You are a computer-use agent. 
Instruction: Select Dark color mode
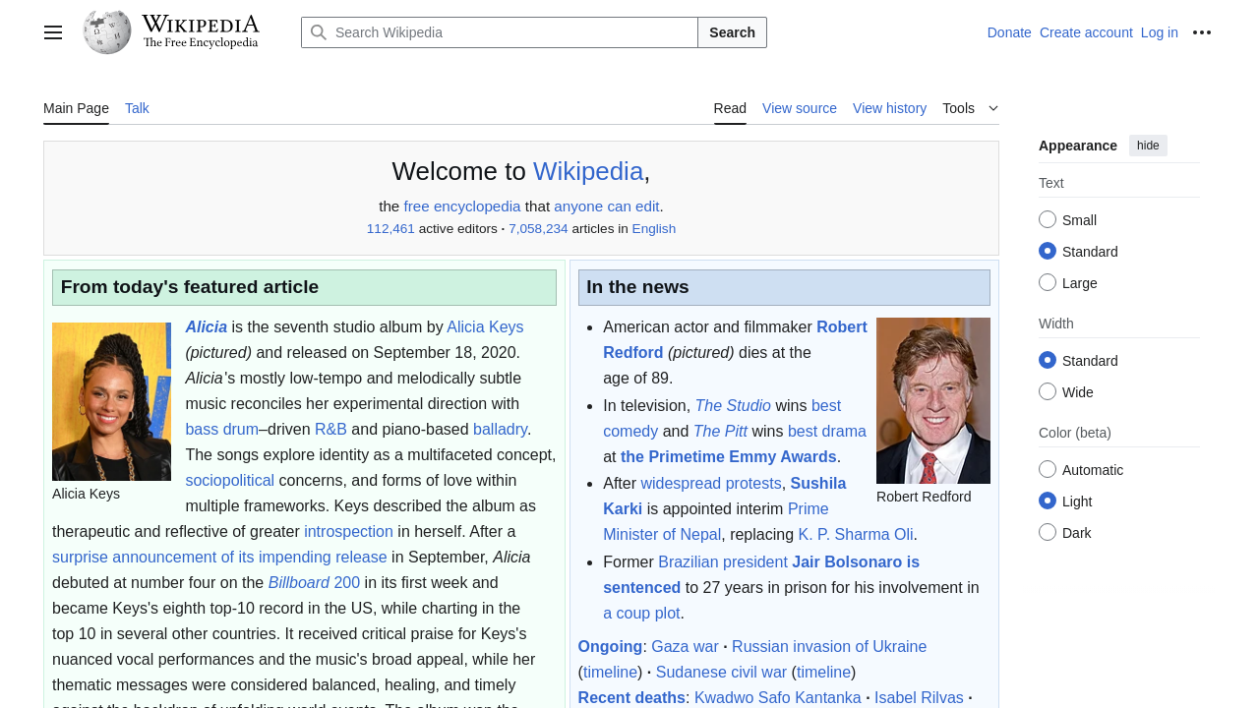click(x=1048, y=532)
